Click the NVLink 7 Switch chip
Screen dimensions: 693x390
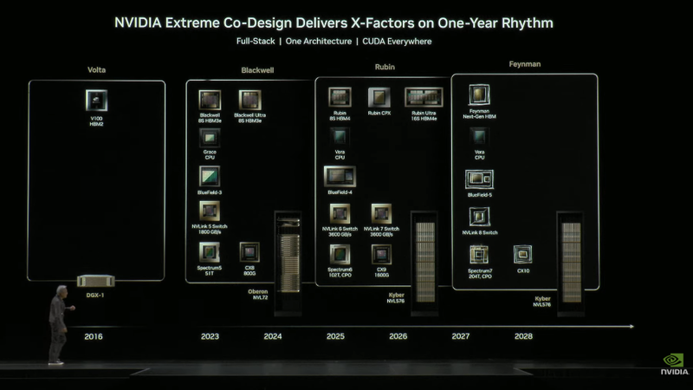point(381,214)
